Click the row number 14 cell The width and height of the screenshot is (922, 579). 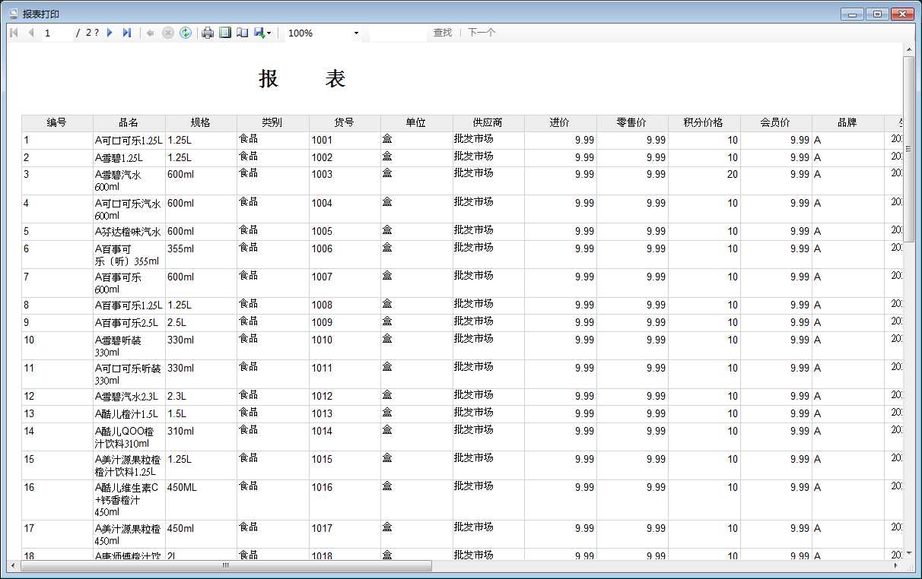pyautogui.click(x=57, y=437)
